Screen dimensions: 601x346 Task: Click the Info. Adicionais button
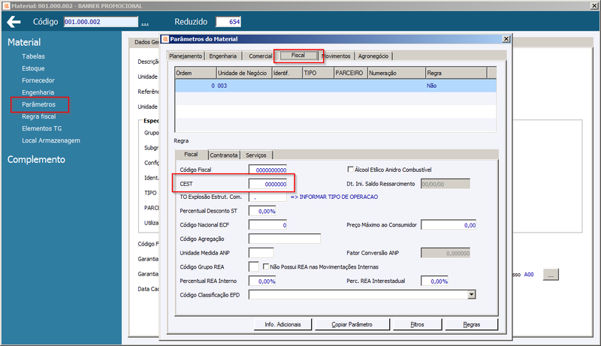click(283, 324)
